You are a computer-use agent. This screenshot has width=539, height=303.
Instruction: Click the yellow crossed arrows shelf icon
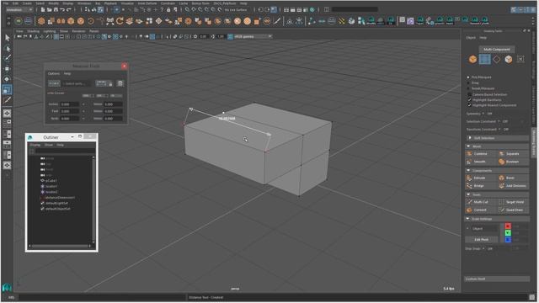[342, 21]
